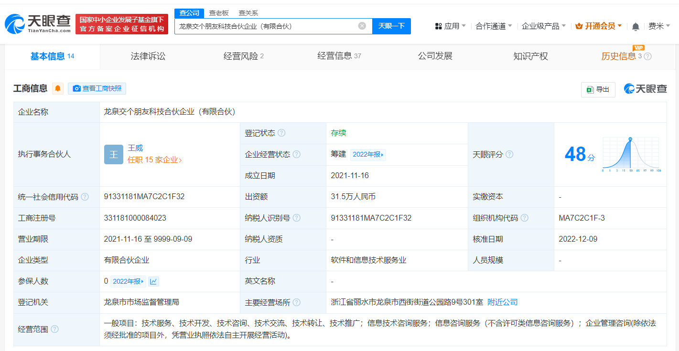Open the 法律诉讼 tab
Viewport: 679px width, 351px height.
click(x=148, y=56)
